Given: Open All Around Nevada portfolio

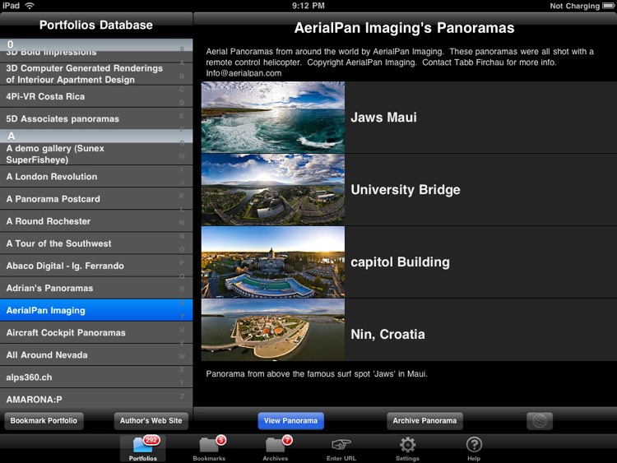Looking at the screenshot, I should click(x=96, y=354).
